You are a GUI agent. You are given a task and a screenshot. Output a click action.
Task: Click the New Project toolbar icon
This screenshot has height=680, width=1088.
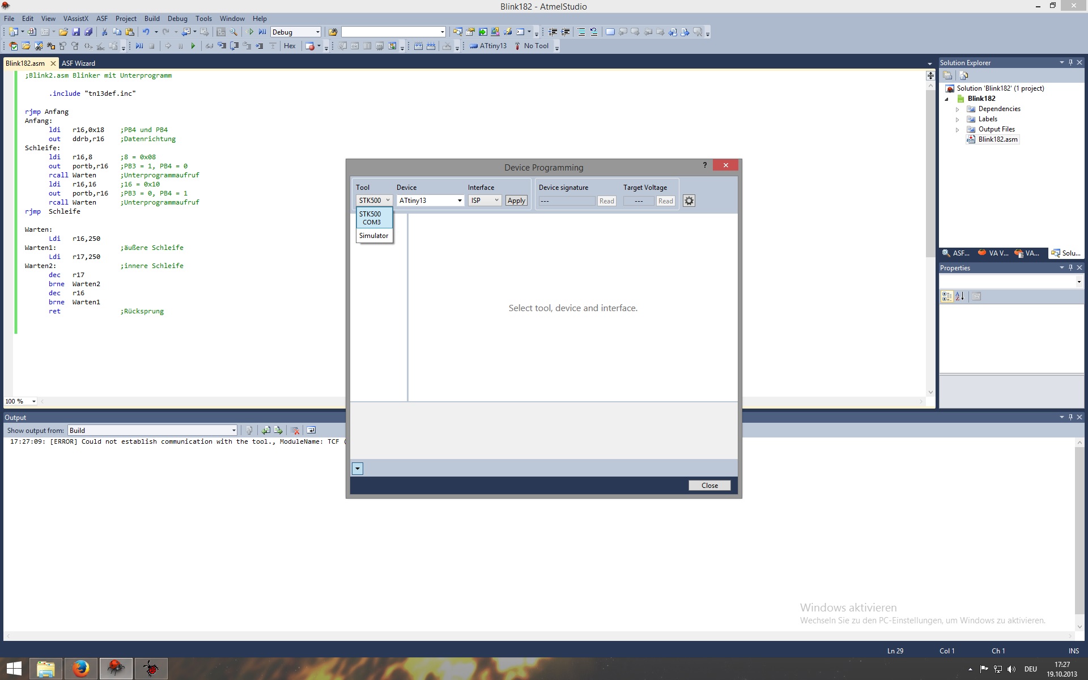click(14, 32)
